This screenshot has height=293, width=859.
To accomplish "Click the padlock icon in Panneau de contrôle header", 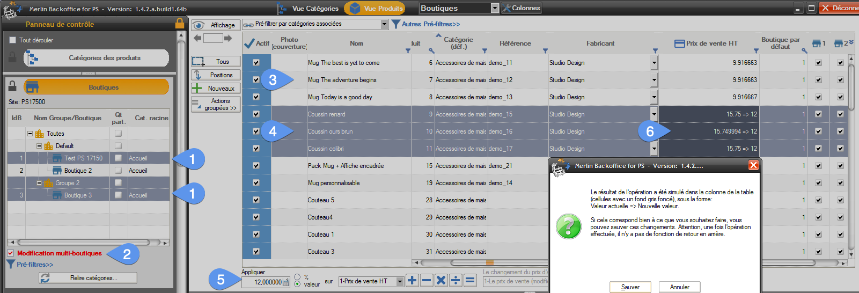I will point(180,24).
